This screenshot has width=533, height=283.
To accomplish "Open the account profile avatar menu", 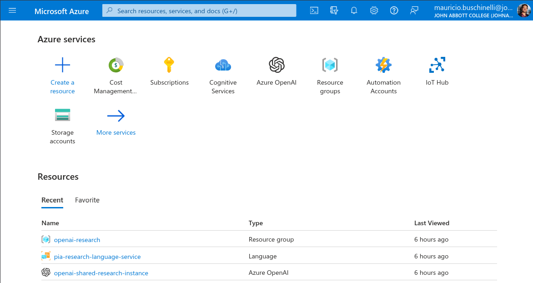I will (x=523, y=10).
